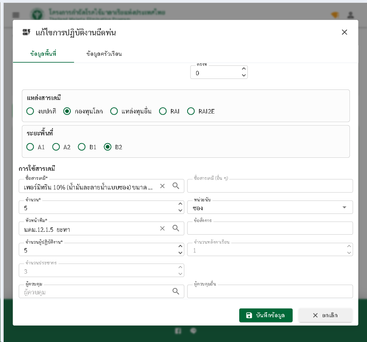Click the บันทึกข้อมูล save button
The height and width of the screenshot is (342, 367).
click(266, 315)
